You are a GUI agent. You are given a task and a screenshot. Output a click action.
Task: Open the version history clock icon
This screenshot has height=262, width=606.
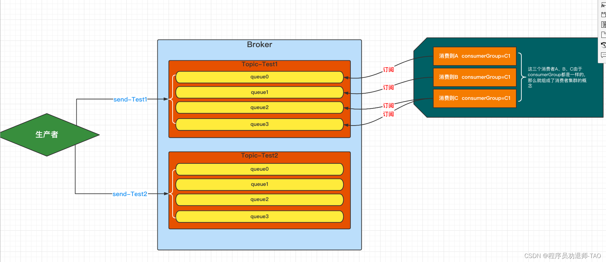(x=603, y=45)
